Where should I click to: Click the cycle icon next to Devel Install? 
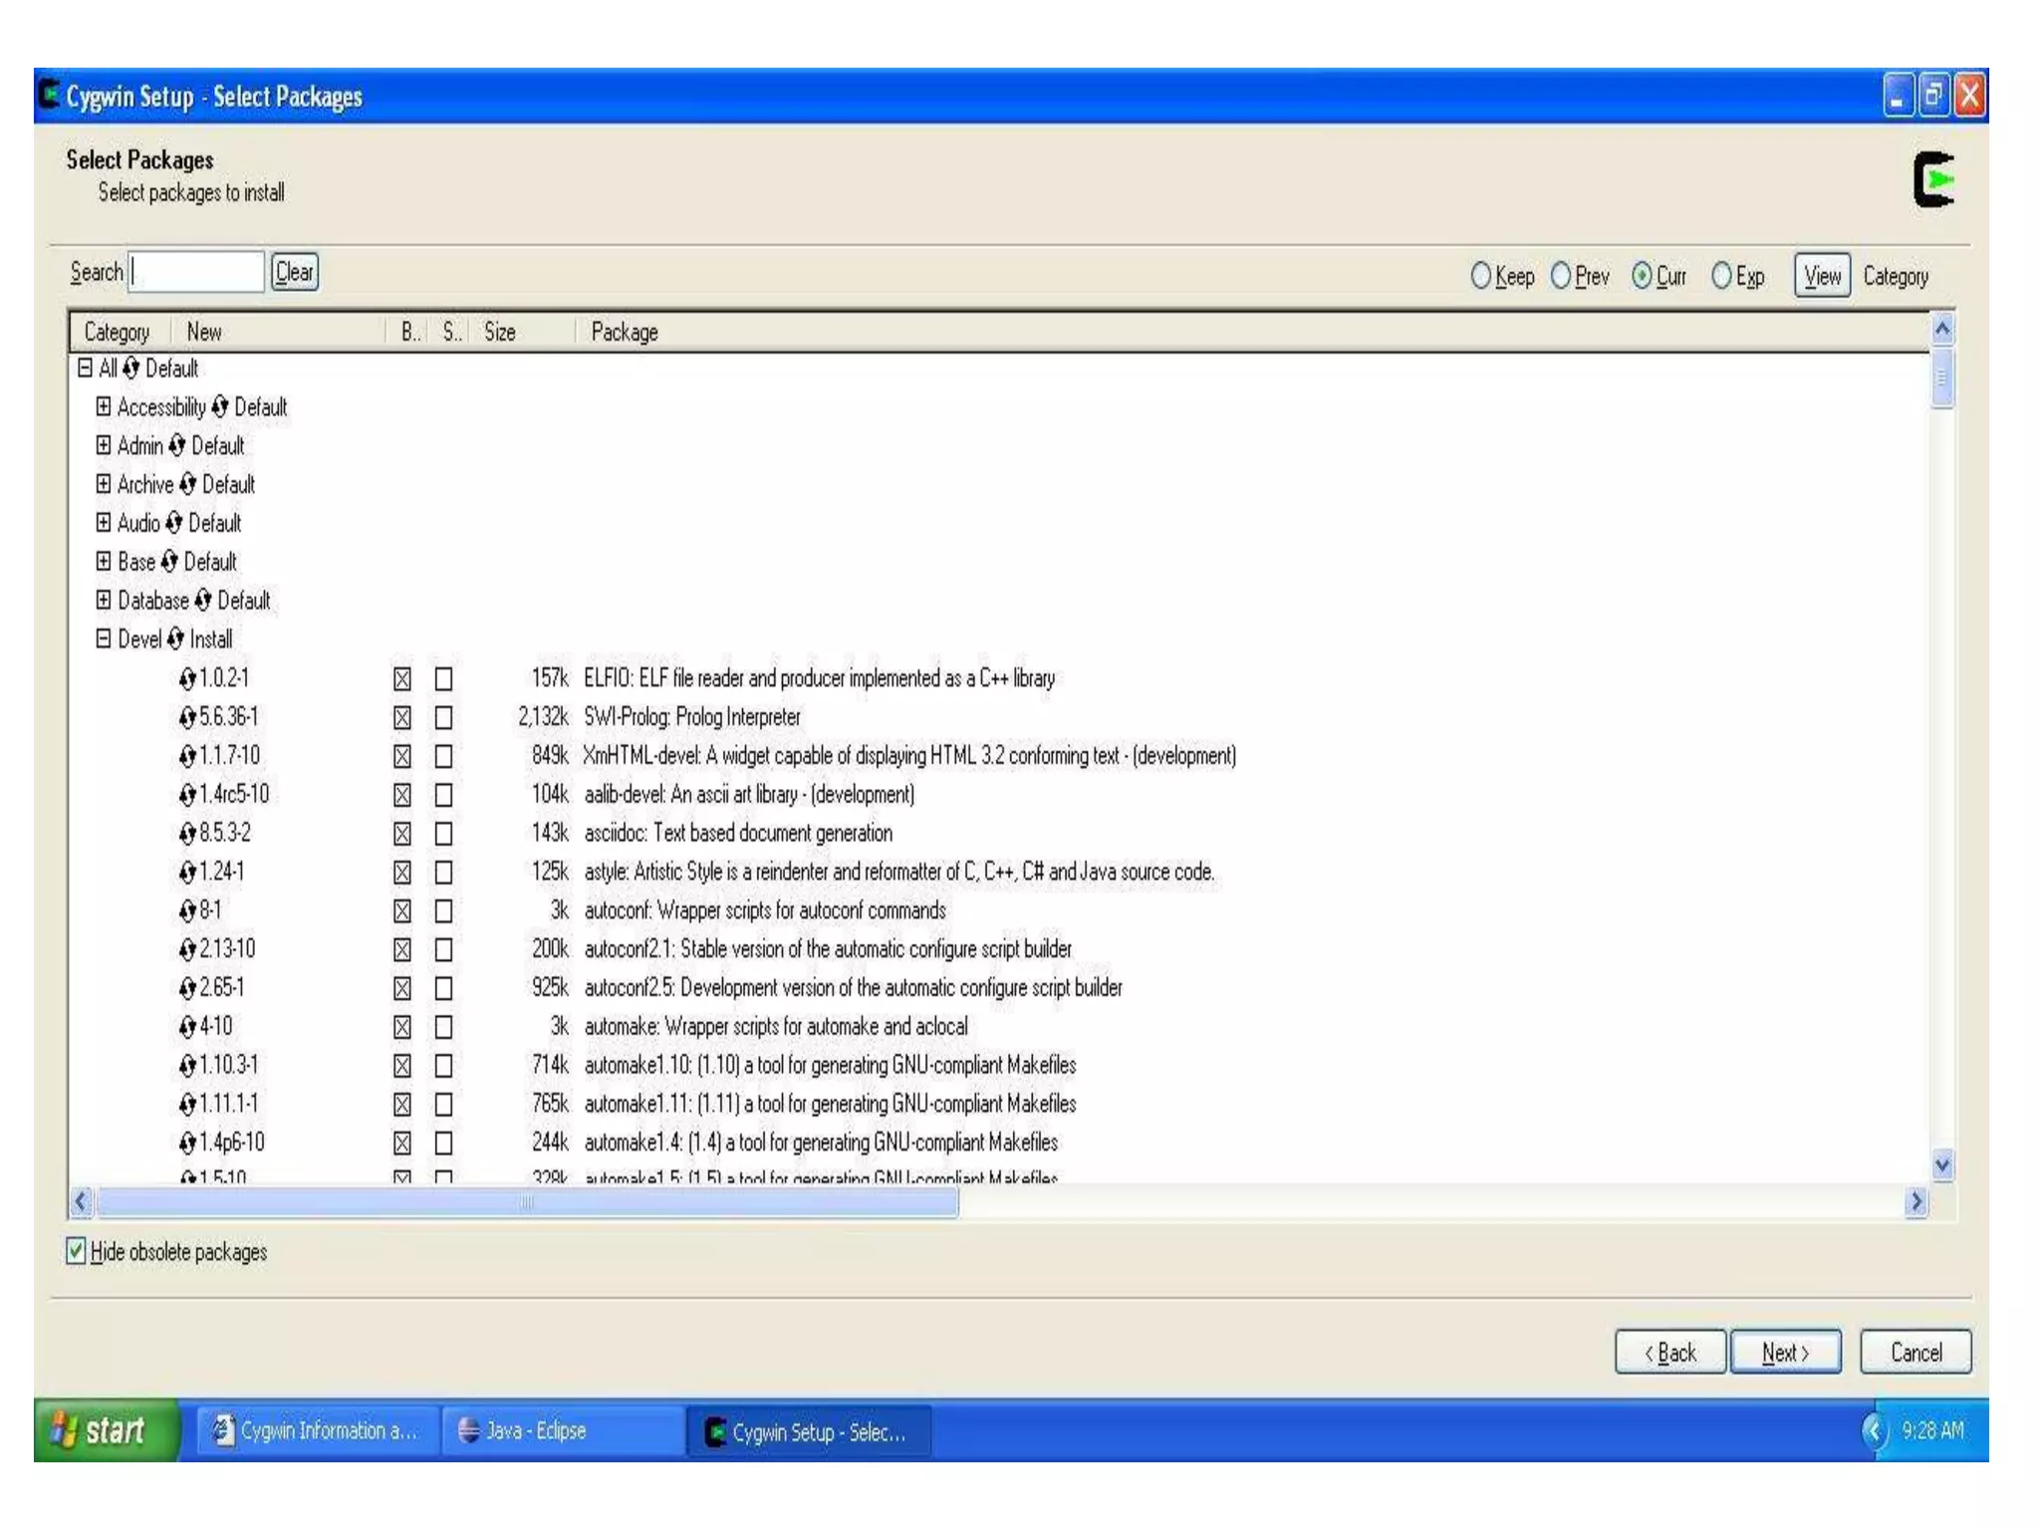[175, 638]
